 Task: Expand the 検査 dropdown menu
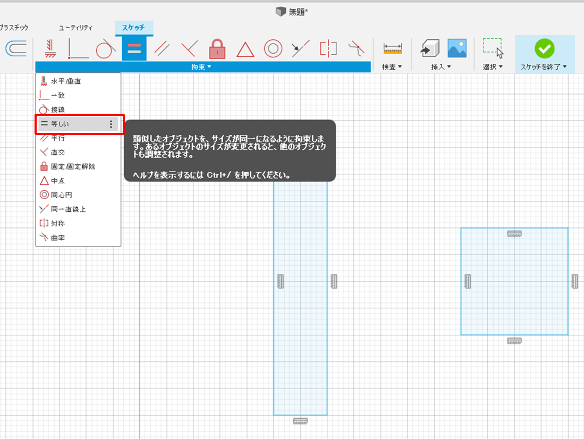(392, 67)
